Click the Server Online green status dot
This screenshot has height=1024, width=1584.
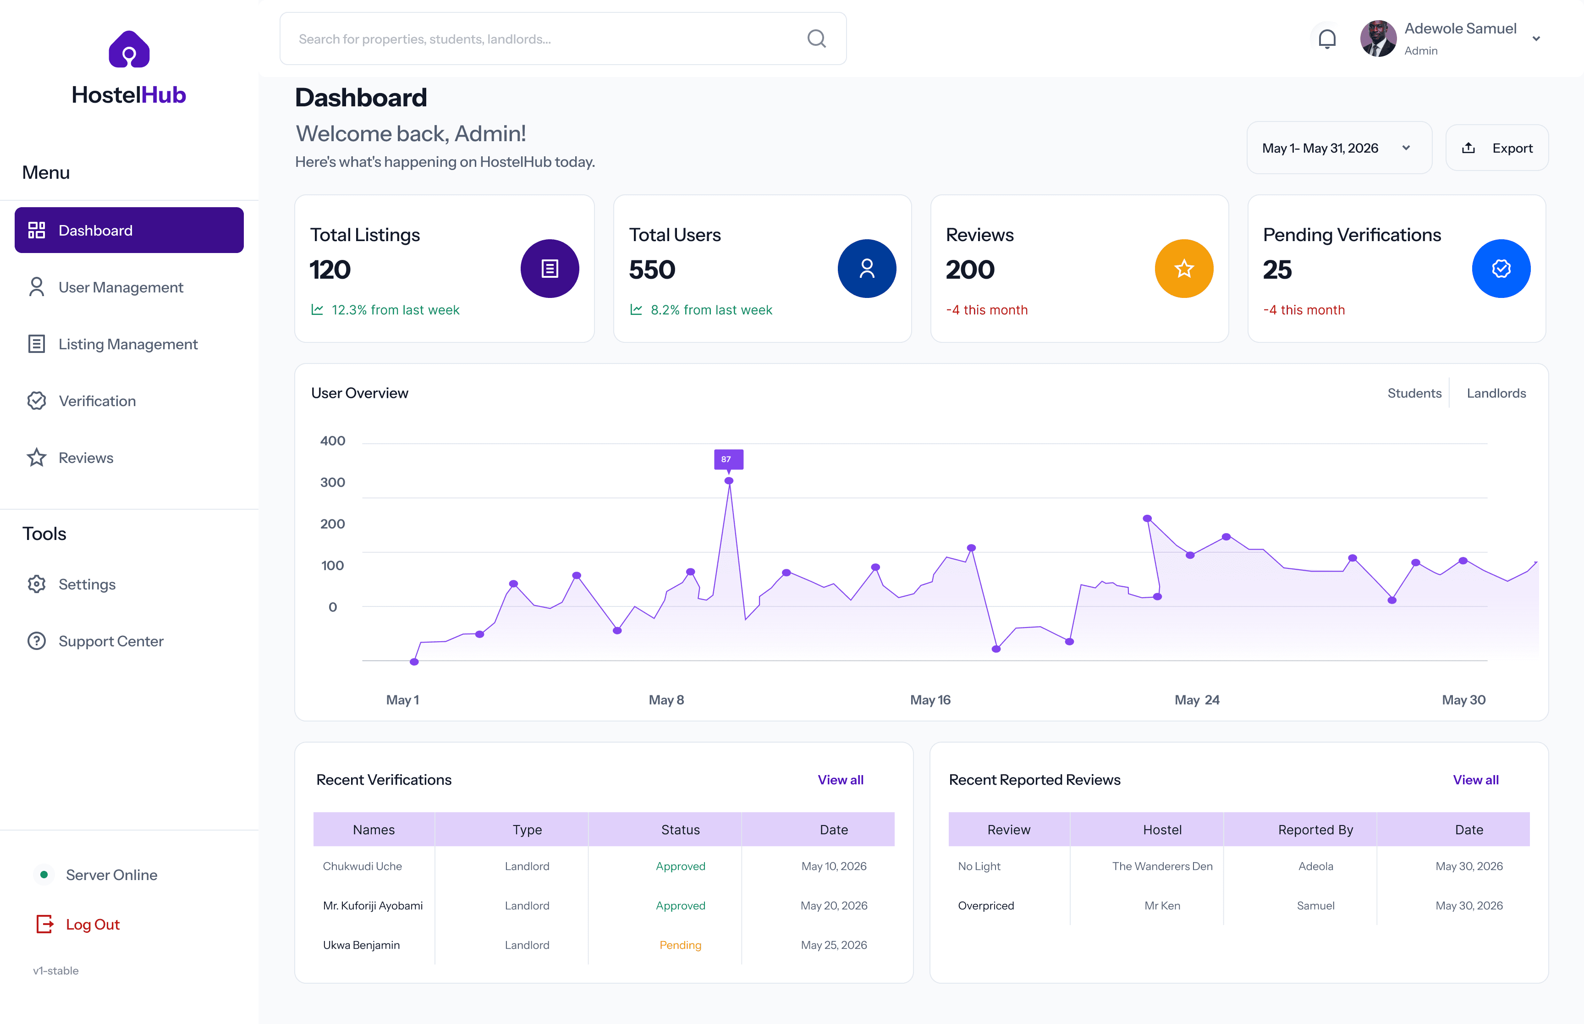(44, 875)
